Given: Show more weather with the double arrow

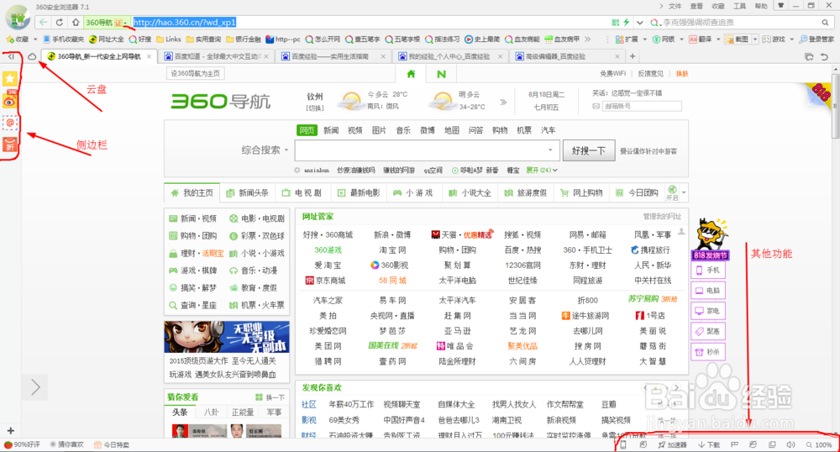Looking at the screenshot, I should pos(503,102).
